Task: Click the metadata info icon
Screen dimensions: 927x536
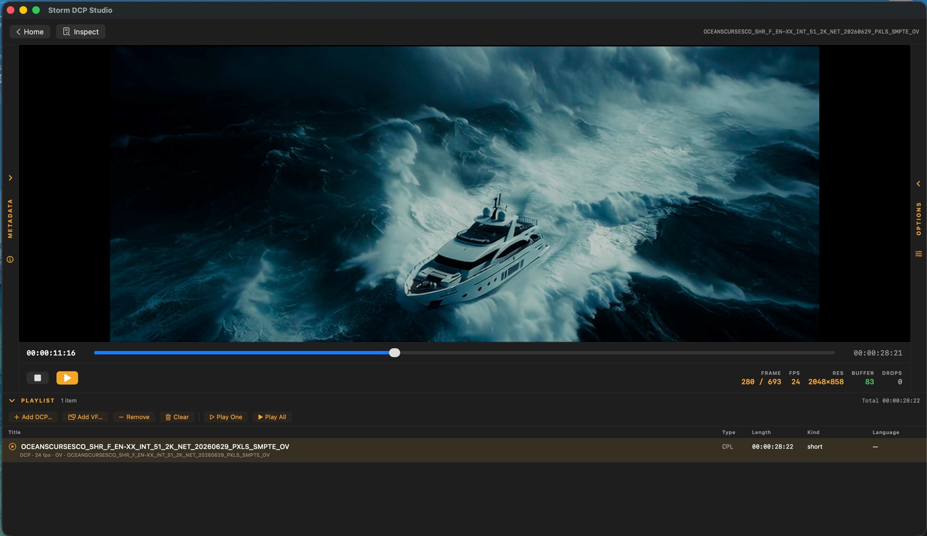Action: (10, 259)
